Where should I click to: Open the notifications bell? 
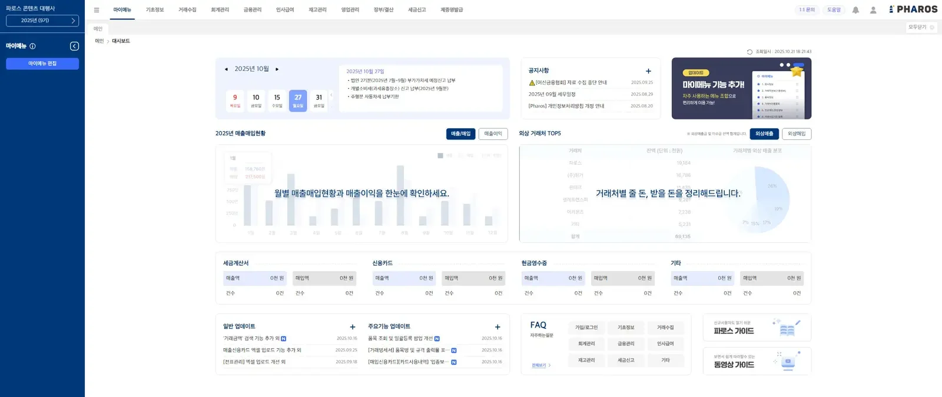coord(855,10)
